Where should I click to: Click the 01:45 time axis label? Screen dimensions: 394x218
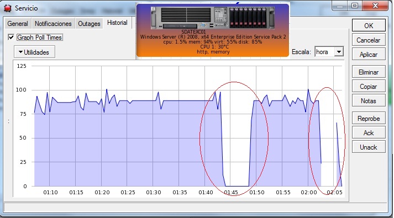(x=231, y=193)
